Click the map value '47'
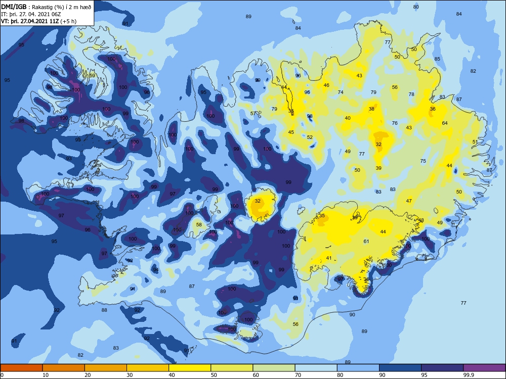 click(x=409, y=201)
